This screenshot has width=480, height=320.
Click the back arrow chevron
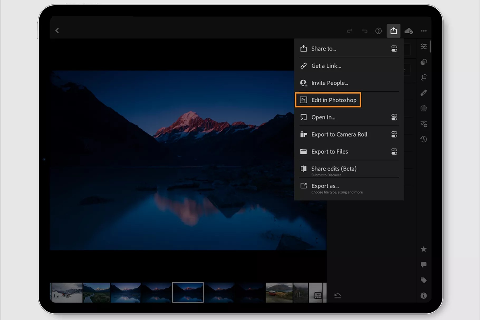pos(57,31)
